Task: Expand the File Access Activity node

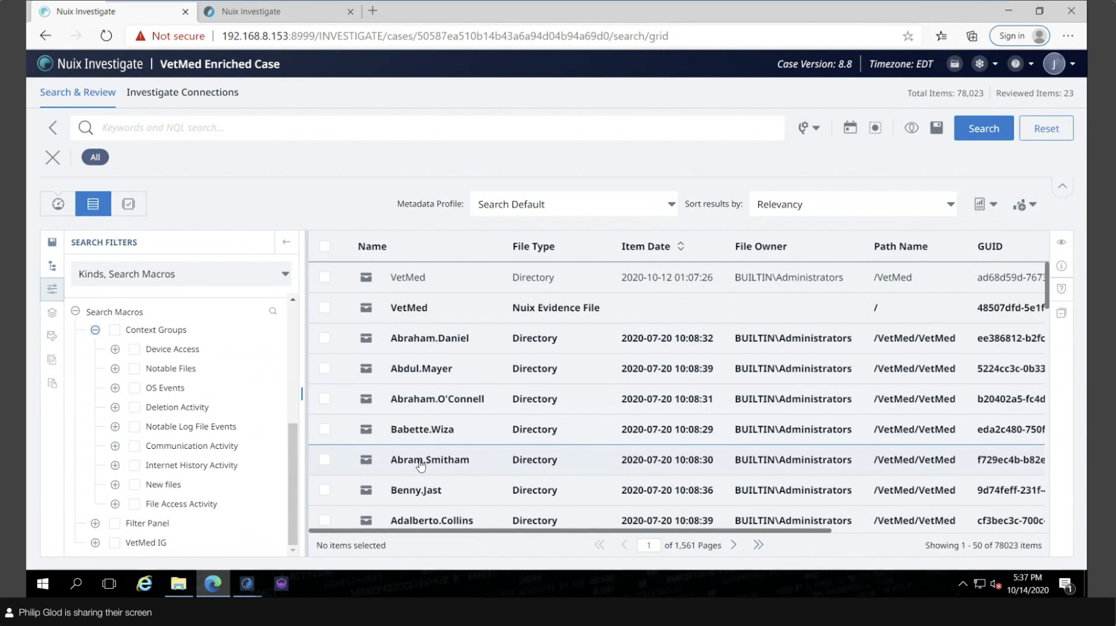Action: [115, 504]
